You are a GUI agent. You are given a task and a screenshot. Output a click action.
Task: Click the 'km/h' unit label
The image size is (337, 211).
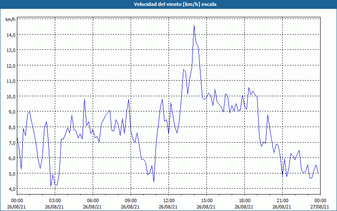pos(11,19)
